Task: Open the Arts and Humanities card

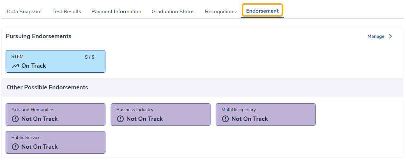Action: point(55,115)
